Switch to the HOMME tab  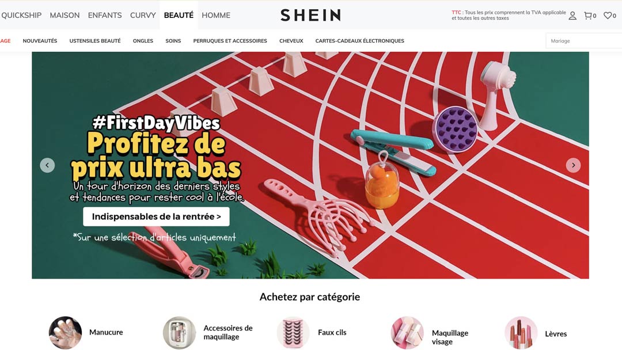click(216, 15)
